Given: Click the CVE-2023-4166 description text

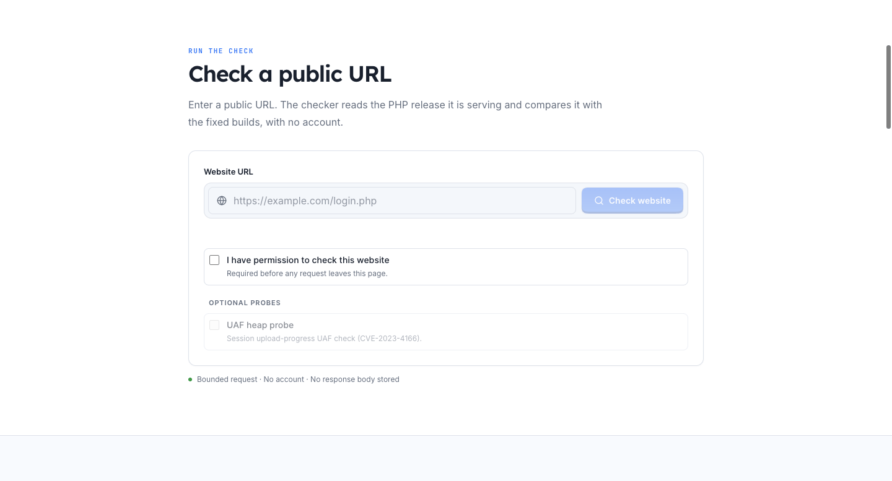Looking at the screenshot, I should [324, 339].
